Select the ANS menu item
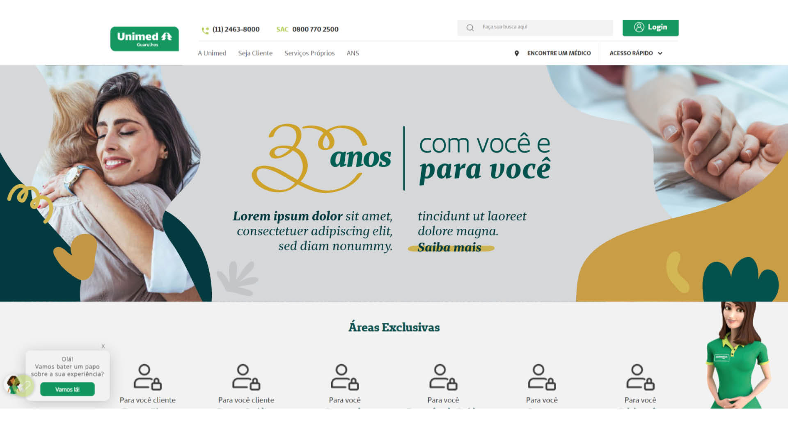This screenshot has height=443, width=788. click(353, 53)
